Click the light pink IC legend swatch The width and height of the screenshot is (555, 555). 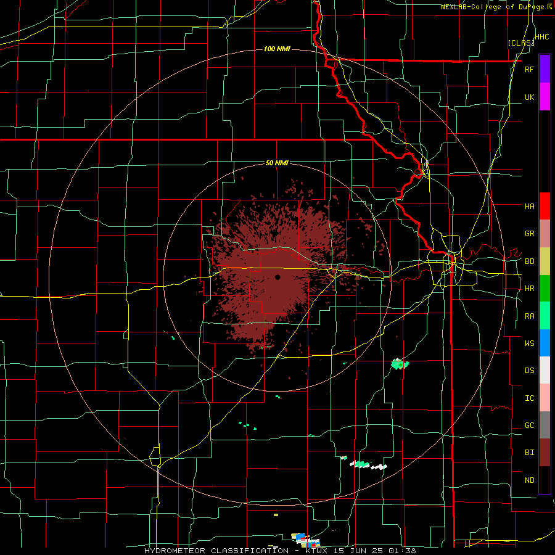click(x=545, y=398)
